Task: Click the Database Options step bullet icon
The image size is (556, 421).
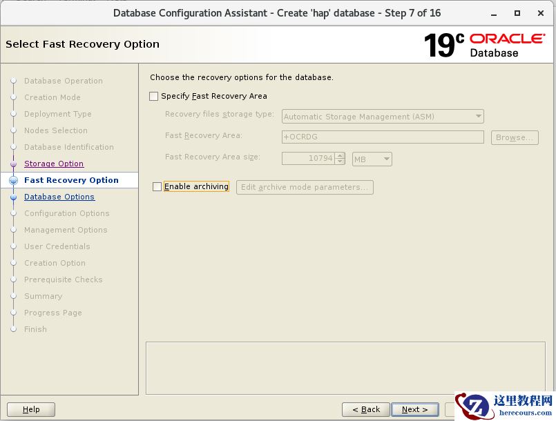Action: coord(14,197)
